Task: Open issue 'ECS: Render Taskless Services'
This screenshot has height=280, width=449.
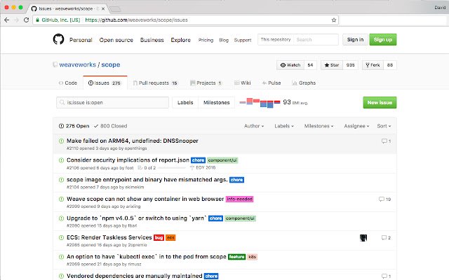Action: coord(109,237)
